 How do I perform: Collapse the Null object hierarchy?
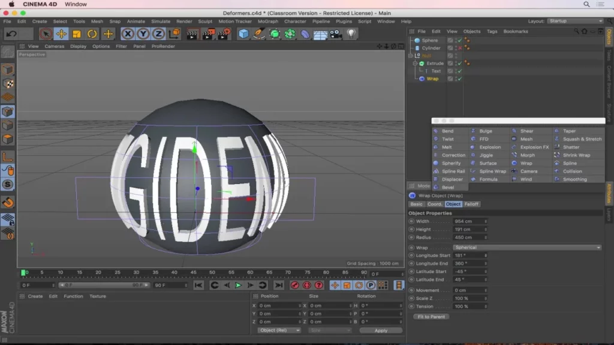pos(410,56)
